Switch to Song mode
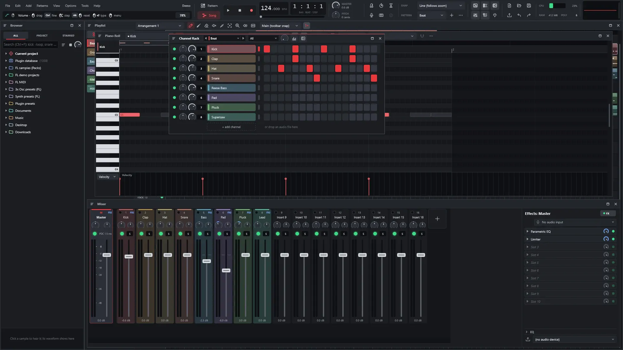The width and height of the screenshot is (623, 350). click(x=209, y=15)
